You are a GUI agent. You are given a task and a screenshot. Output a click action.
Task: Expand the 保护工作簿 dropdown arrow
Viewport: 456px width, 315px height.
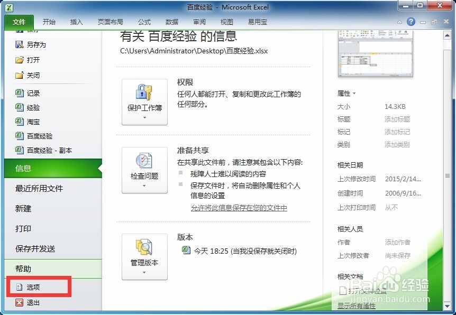coord(144,118)
